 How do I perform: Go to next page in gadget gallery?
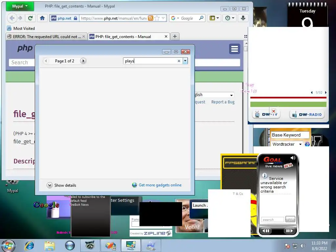pyautogui.click(x=83, y=61)
